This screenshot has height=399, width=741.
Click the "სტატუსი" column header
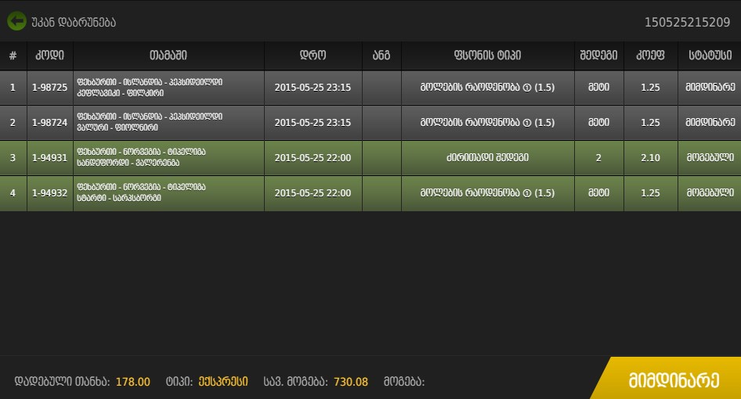pos(710,56)
